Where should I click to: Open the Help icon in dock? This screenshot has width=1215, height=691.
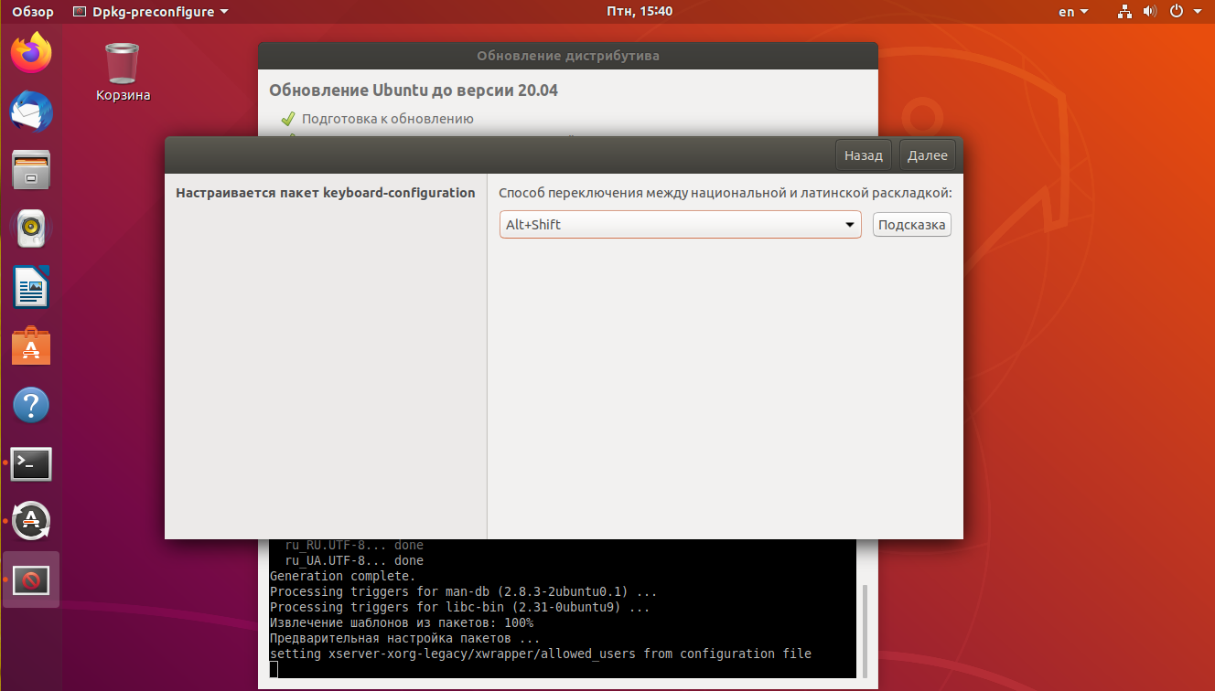[x=31, y=405]
